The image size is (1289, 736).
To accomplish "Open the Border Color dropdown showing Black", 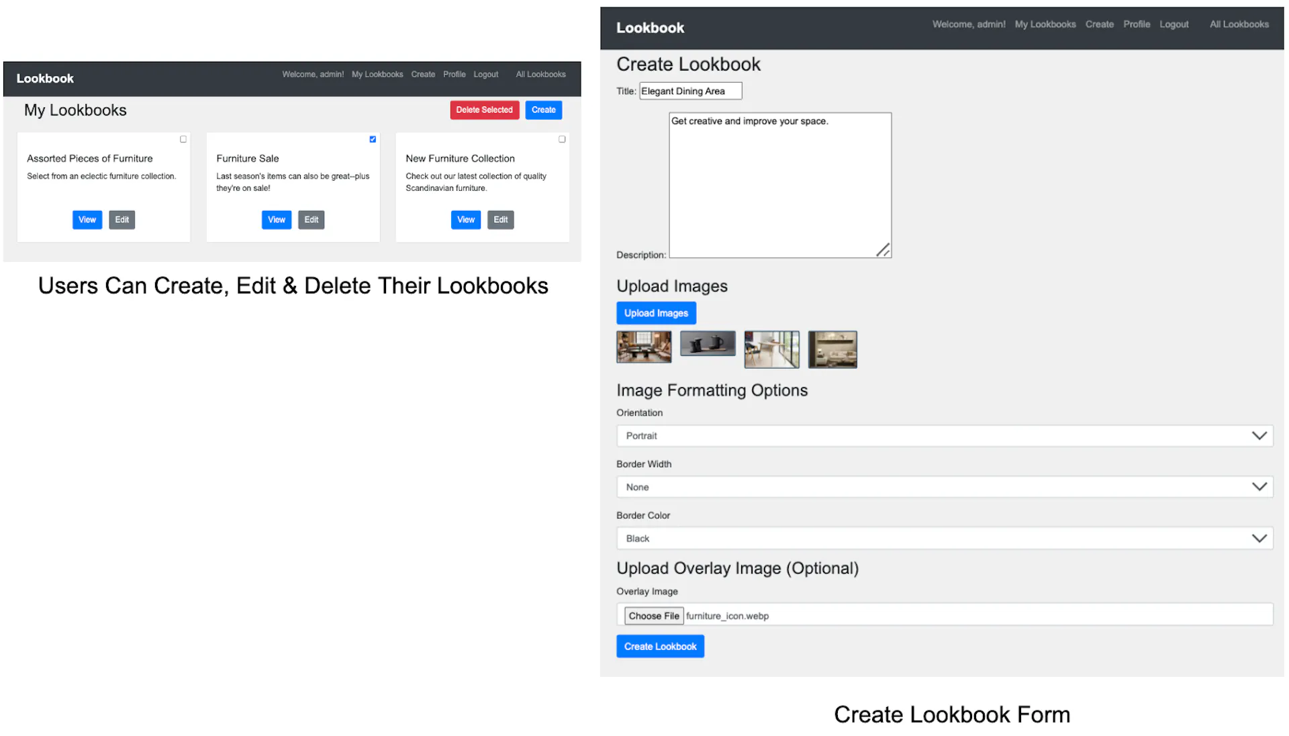I will pyautogui.click(x=945, y=539).
